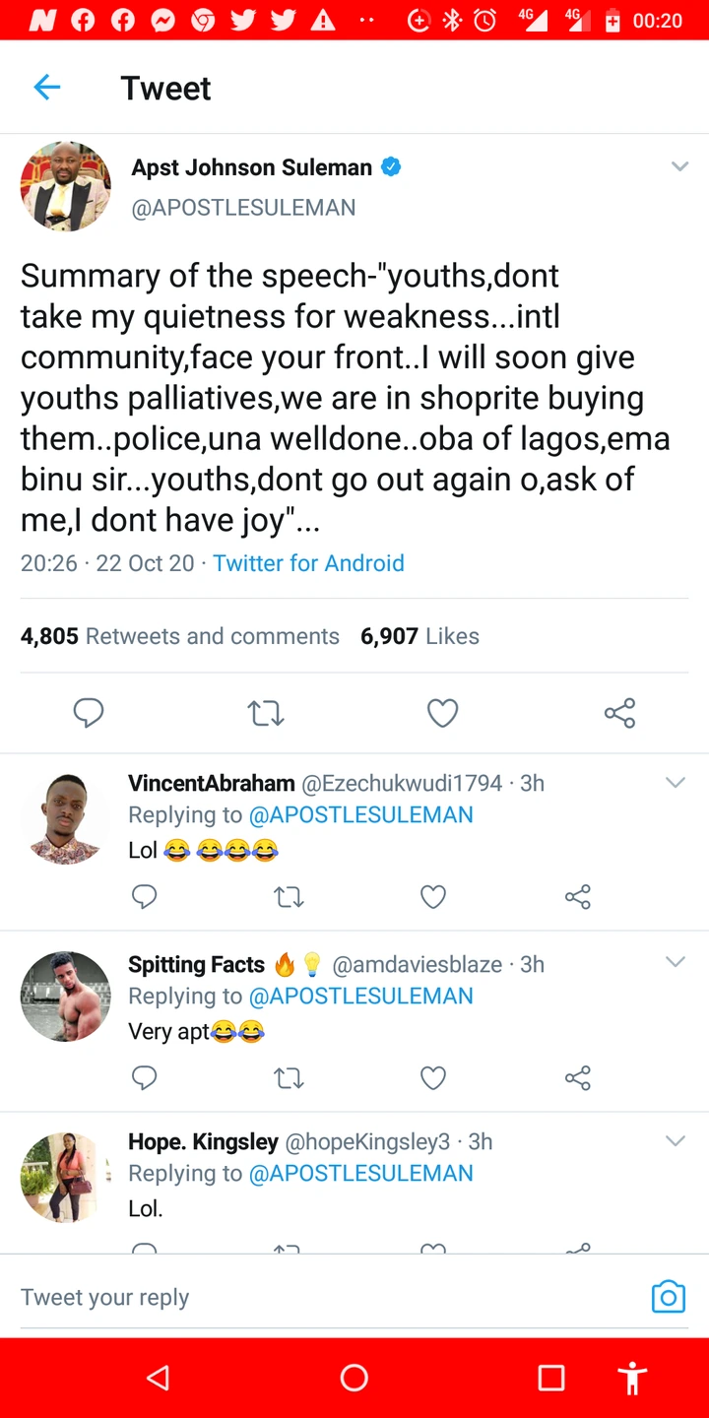
Task: Share the Spitting Facts reply
Action: tap(578, 1078)
